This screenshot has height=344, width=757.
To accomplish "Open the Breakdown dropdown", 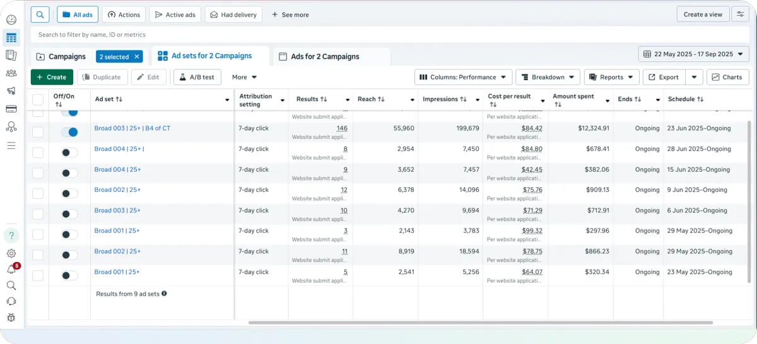I will pos(548,77).
